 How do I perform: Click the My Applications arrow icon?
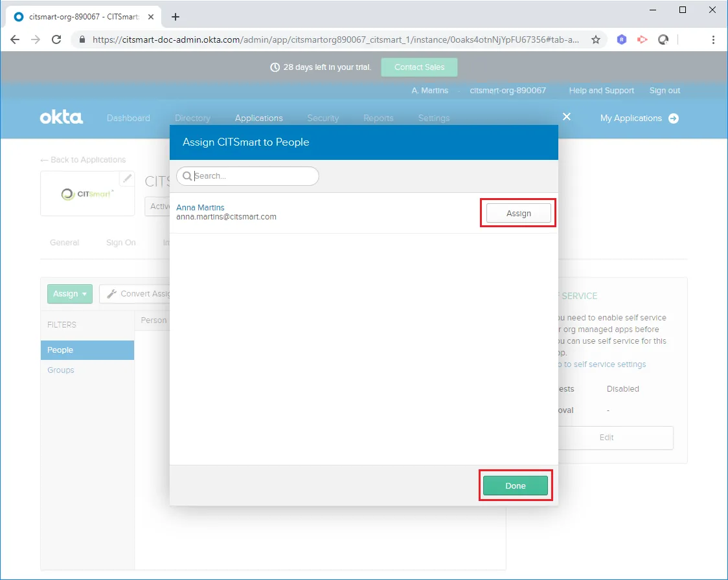click(x=673, y=118)
